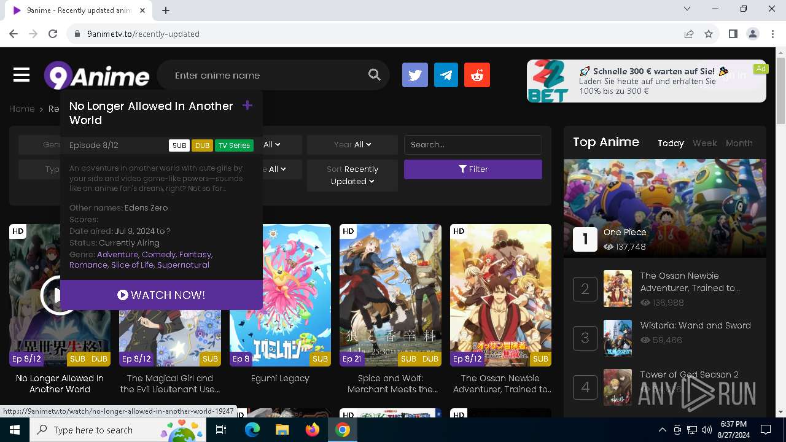Click the purple Filter button
This screenshot has height=442, width=786.
coord(473,169)
